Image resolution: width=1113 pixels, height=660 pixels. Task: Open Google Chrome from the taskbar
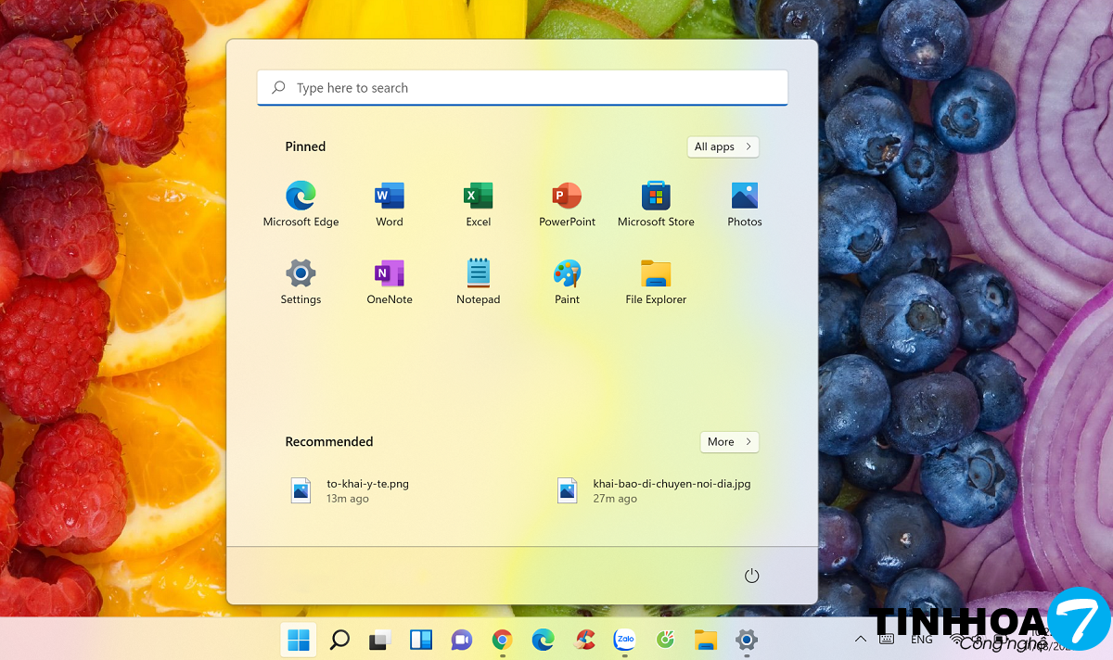click(x=502, y=640)
